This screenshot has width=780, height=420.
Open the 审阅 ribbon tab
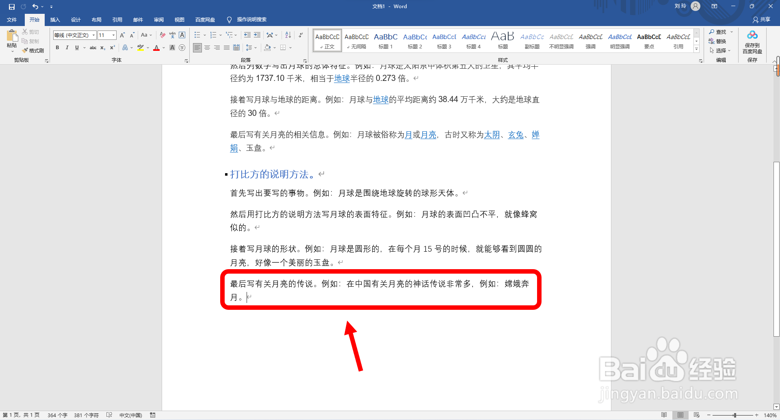pos(158,20)
